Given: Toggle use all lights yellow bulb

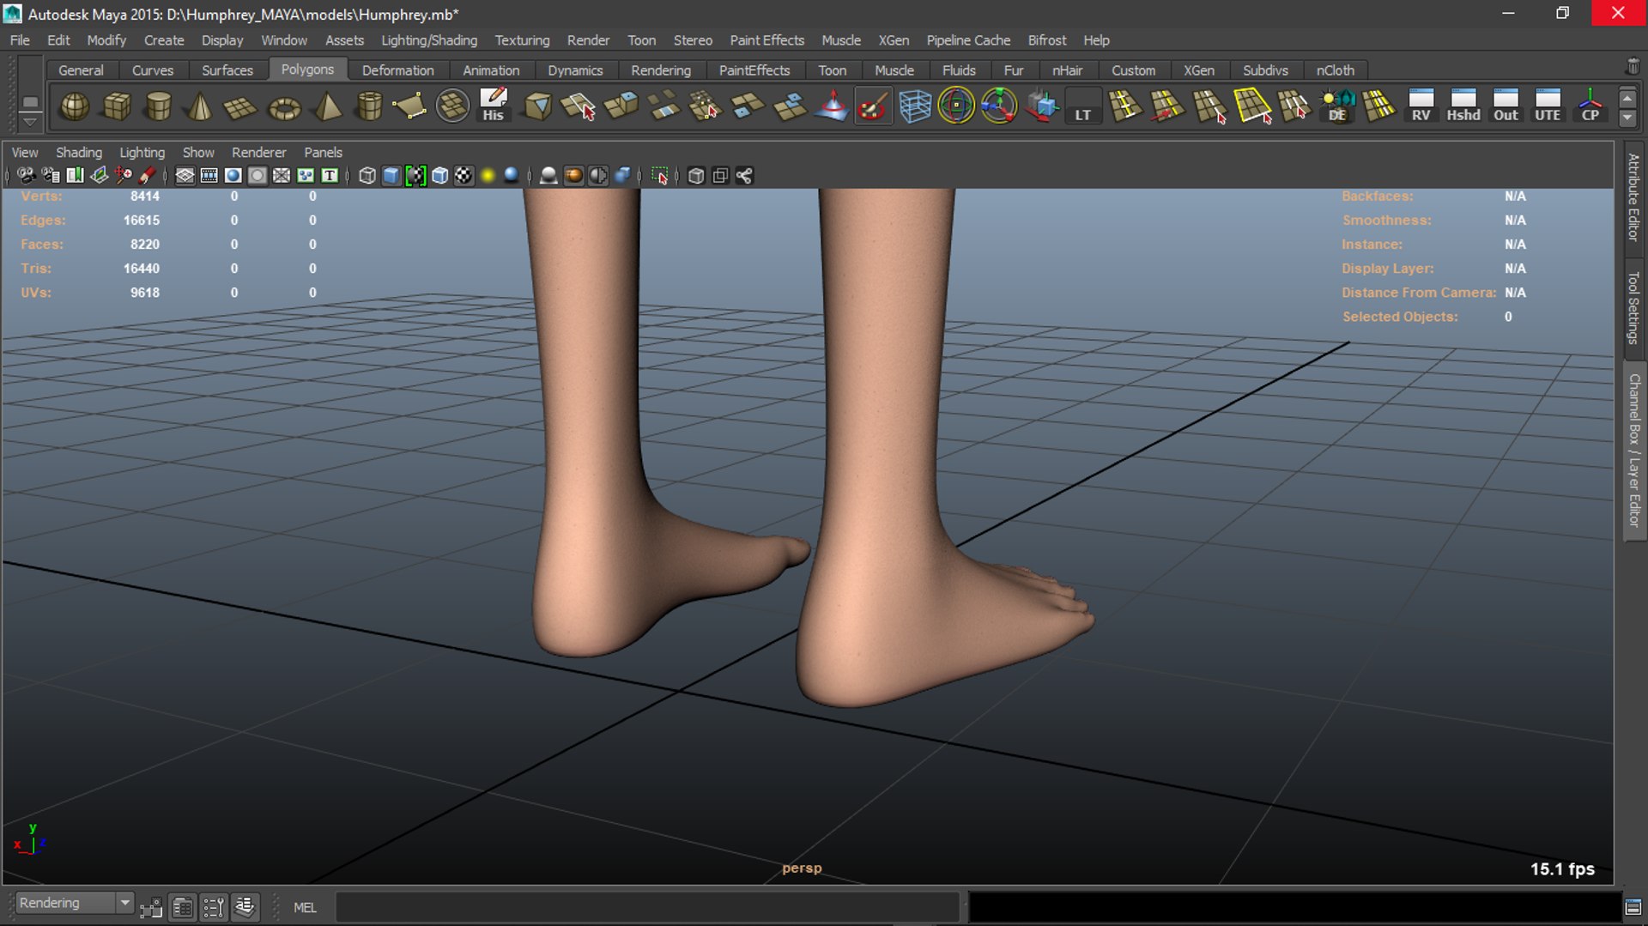Looking at the screenshot, I should pos(488,176).
